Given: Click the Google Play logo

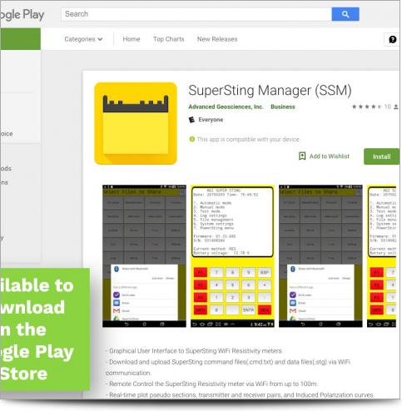Looking at the screenshot, I should [x=22, y=15].
